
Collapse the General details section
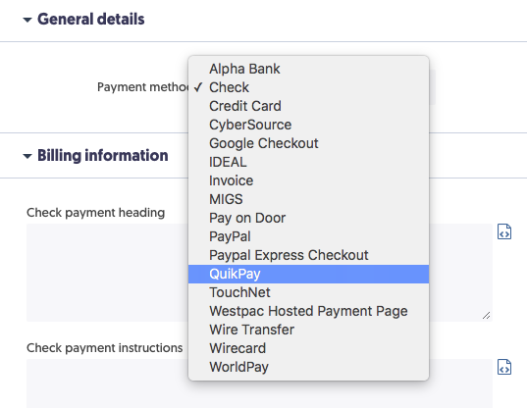(27, 20)
